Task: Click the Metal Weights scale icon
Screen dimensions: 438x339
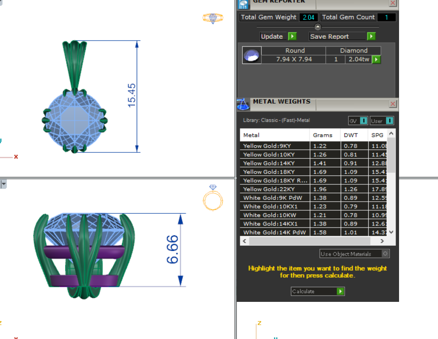Action: click(243, 104)
